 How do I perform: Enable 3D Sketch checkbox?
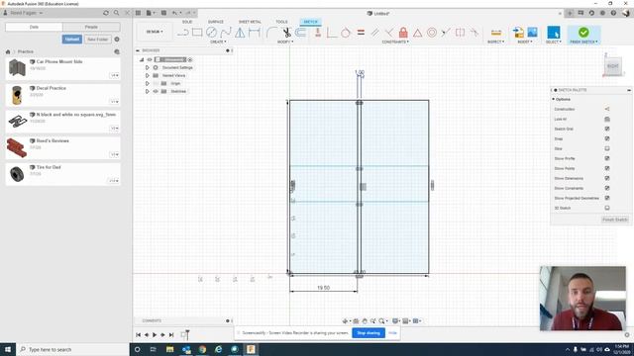coord(607,208)
